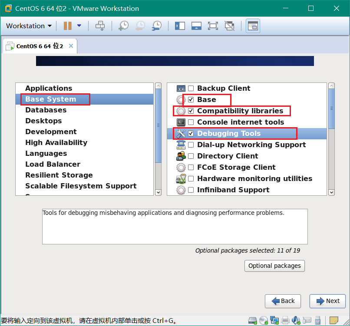Enable Infiniband Support checkbox
This screenshot has height=326, width=350.
tap(191, 190)
